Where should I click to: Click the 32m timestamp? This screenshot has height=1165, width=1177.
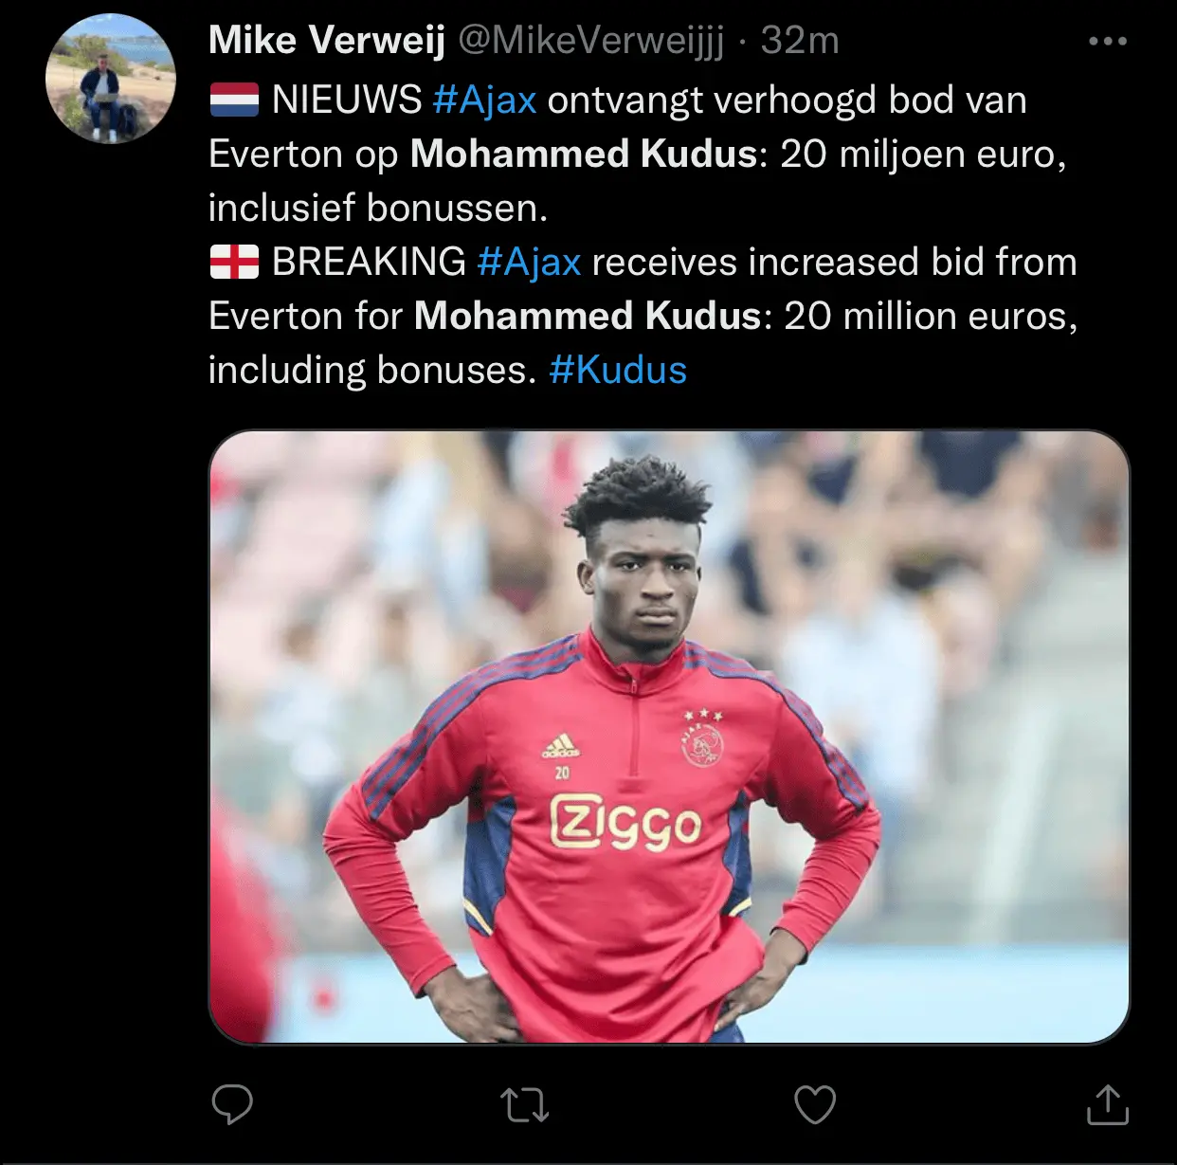coord(800,41)
